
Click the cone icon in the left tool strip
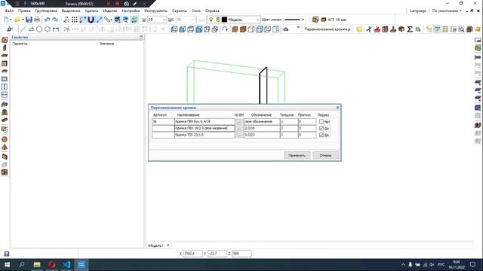pyautogui.click(x=5, y=148)
